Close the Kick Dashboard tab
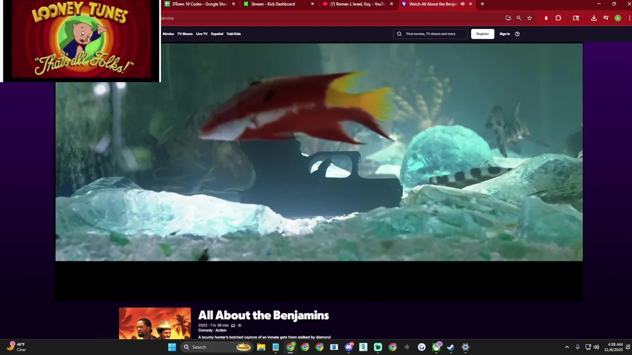The width and height of the screenshot is (632, 355). click(x=313, y=4)
